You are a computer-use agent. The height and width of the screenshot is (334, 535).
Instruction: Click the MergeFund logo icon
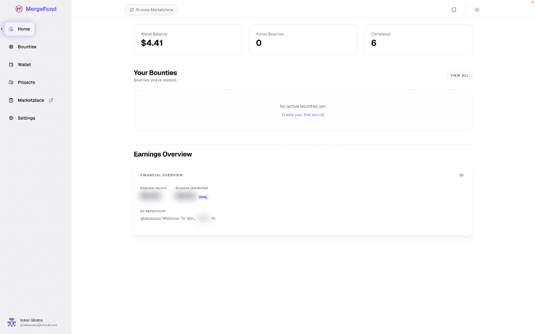[x=20, y=9]
